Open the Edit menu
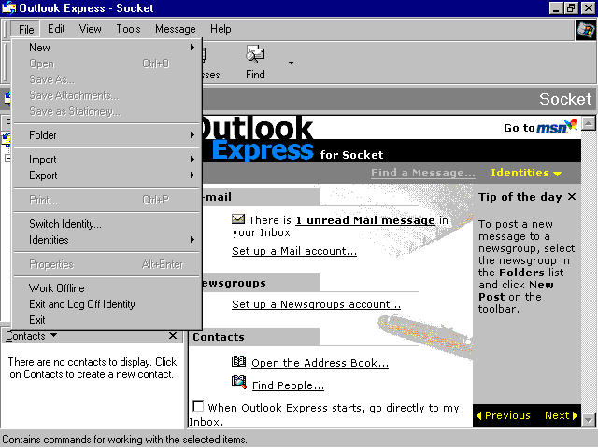 click(56, 29)
